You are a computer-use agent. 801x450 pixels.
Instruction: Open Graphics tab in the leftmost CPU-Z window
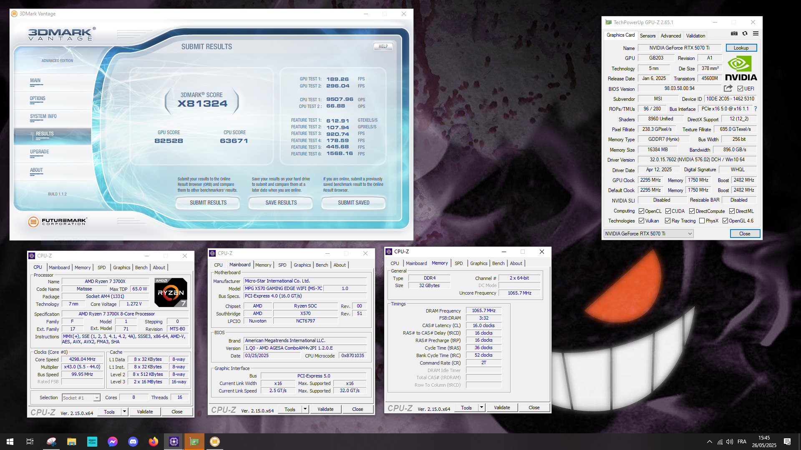click(121, 267)
